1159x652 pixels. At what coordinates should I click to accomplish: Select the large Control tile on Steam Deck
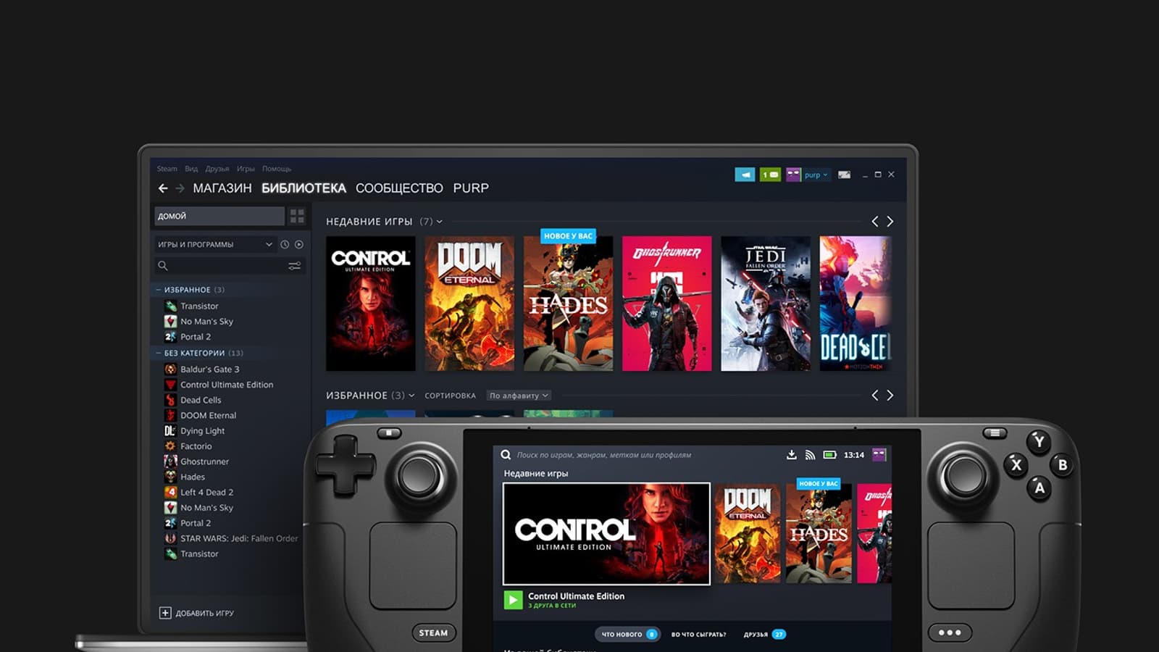click(606, 533)
